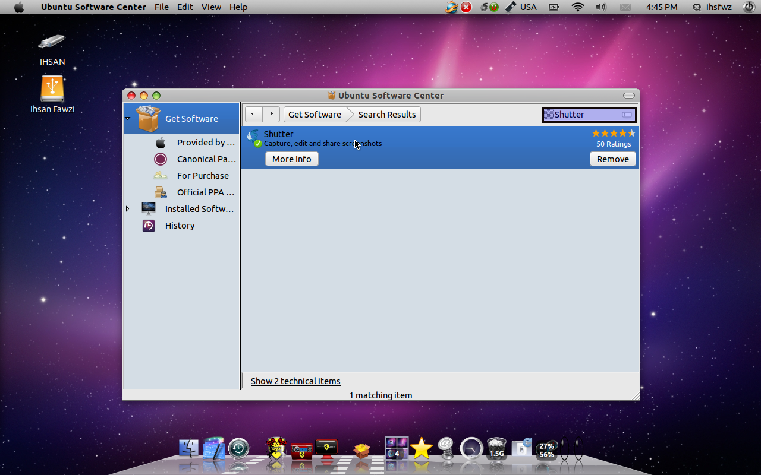Open Time Machine icon in the dock

(x=238, y=448)
